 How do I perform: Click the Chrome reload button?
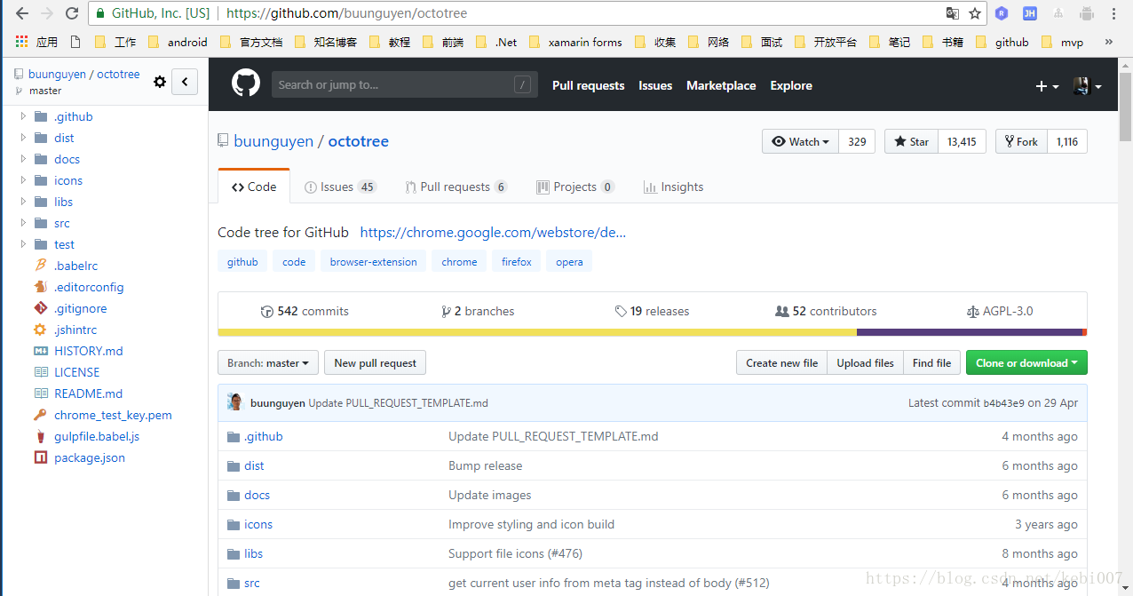(72, 13)
